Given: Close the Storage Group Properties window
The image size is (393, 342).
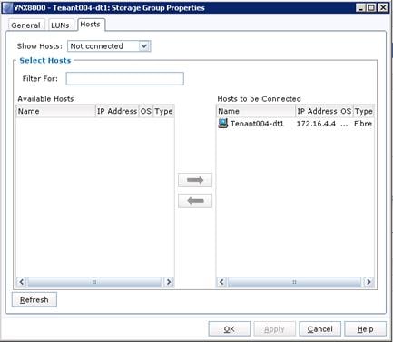Looking at the screenshot, I should pyautogui.click(x=383, y=7).
